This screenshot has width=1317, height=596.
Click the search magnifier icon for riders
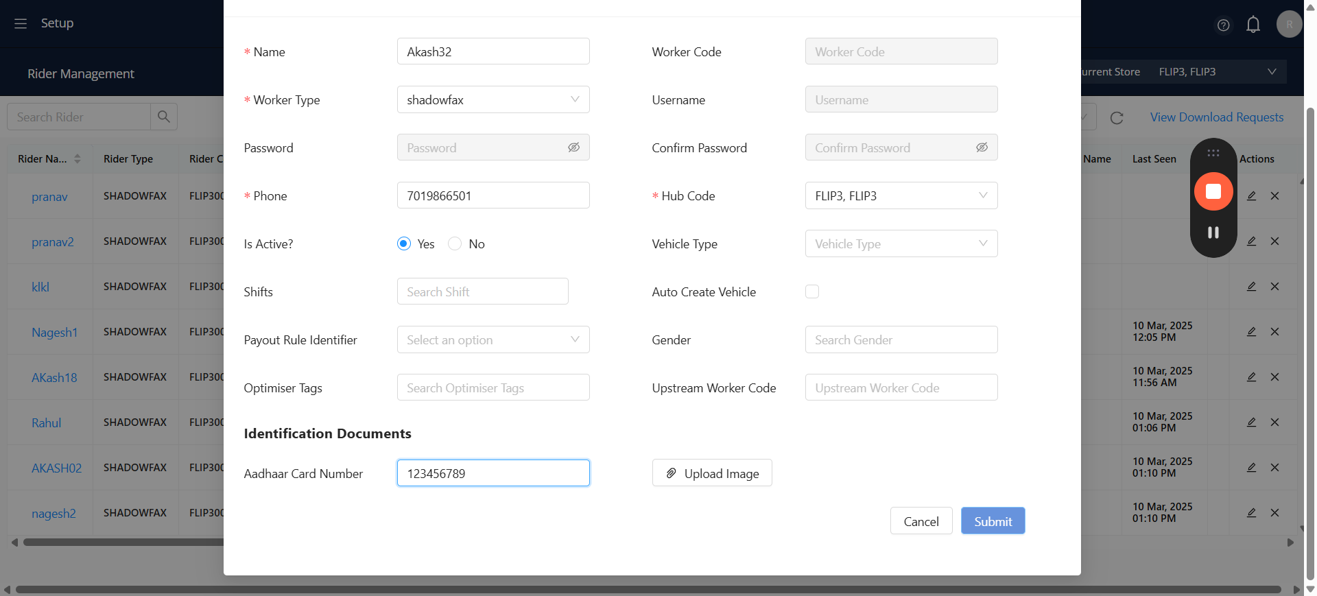tap(164, 117)
